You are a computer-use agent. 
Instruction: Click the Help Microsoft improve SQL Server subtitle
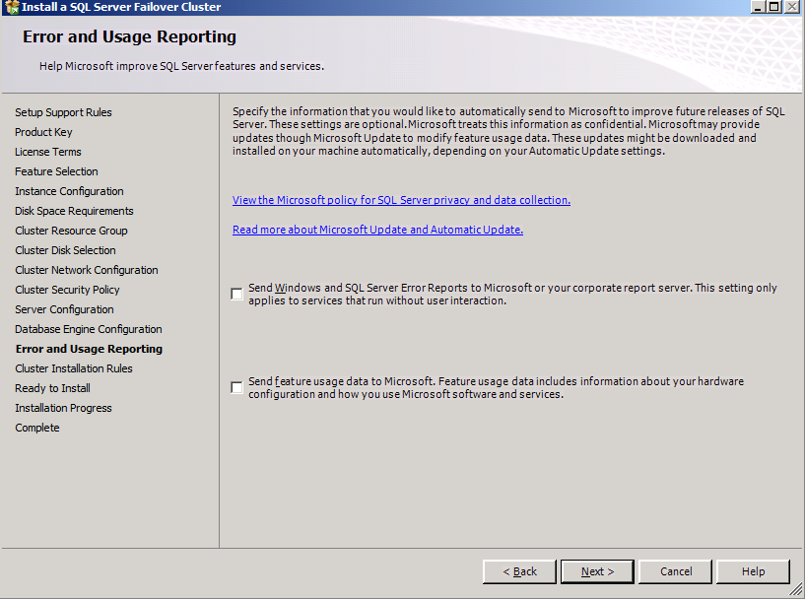(x=181, y=66)
